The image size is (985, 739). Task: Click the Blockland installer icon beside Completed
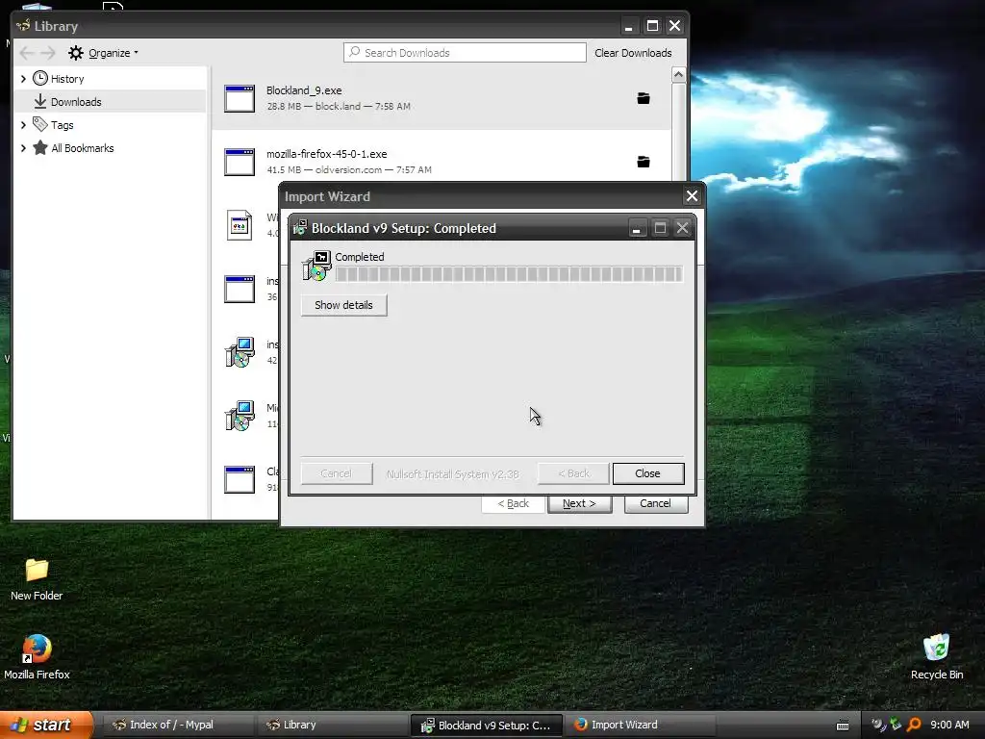(x=316, y=266)
